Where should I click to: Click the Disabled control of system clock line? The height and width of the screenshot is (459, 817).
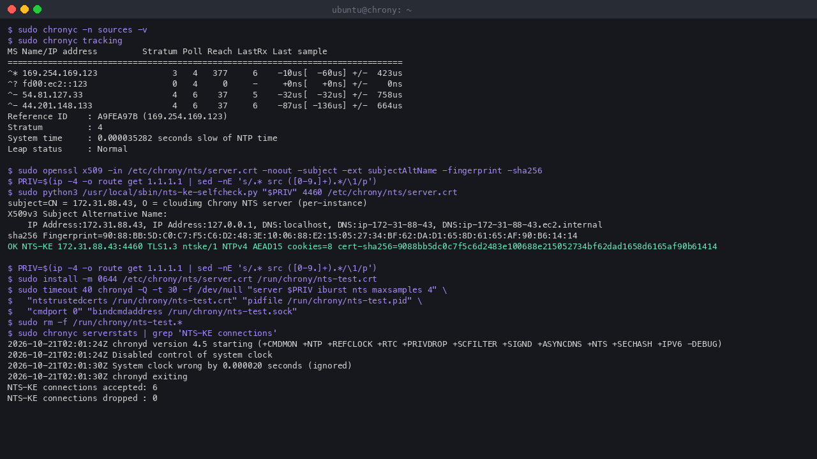click(x=140, y=355)
